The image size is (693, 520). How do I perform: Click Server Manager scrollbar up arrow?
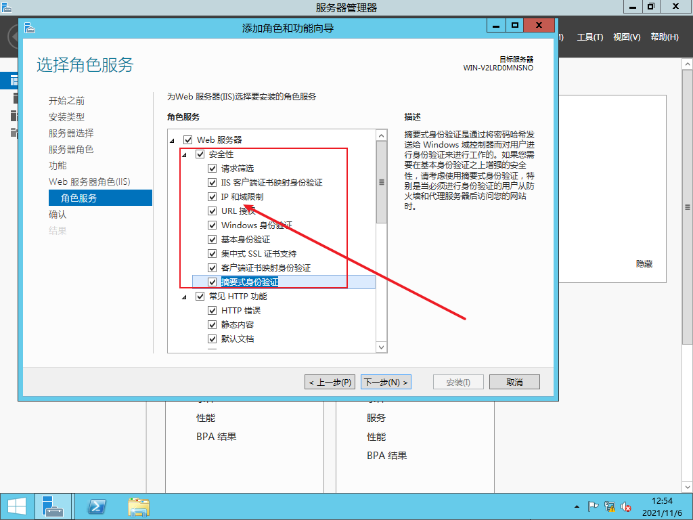click(x=688, y=64)
